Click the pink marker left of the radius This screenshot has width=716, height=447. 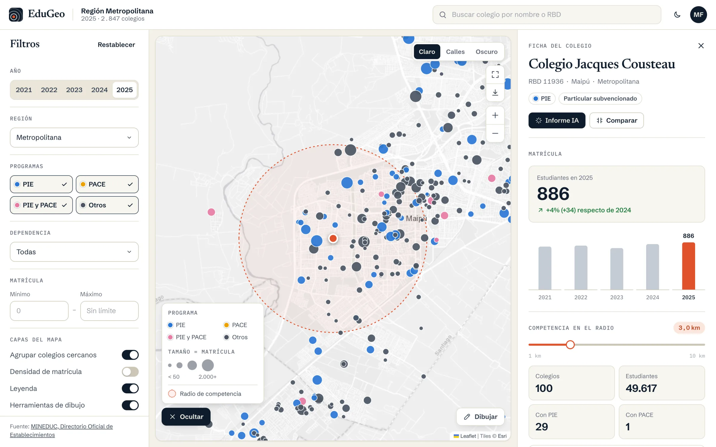pyautogui.click(x=211, y=212)
